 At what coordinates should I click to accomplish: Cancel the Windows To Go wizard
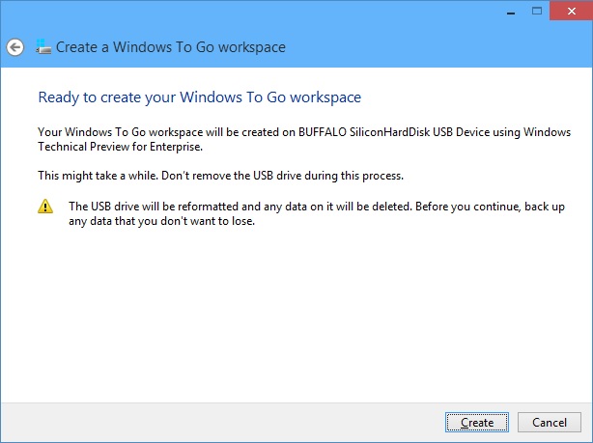coord(550,422)
